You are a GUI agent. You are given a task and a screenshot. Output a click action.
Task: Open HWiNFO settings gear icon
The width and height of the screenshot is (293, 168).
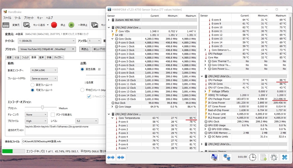click(x=274, y=157)
